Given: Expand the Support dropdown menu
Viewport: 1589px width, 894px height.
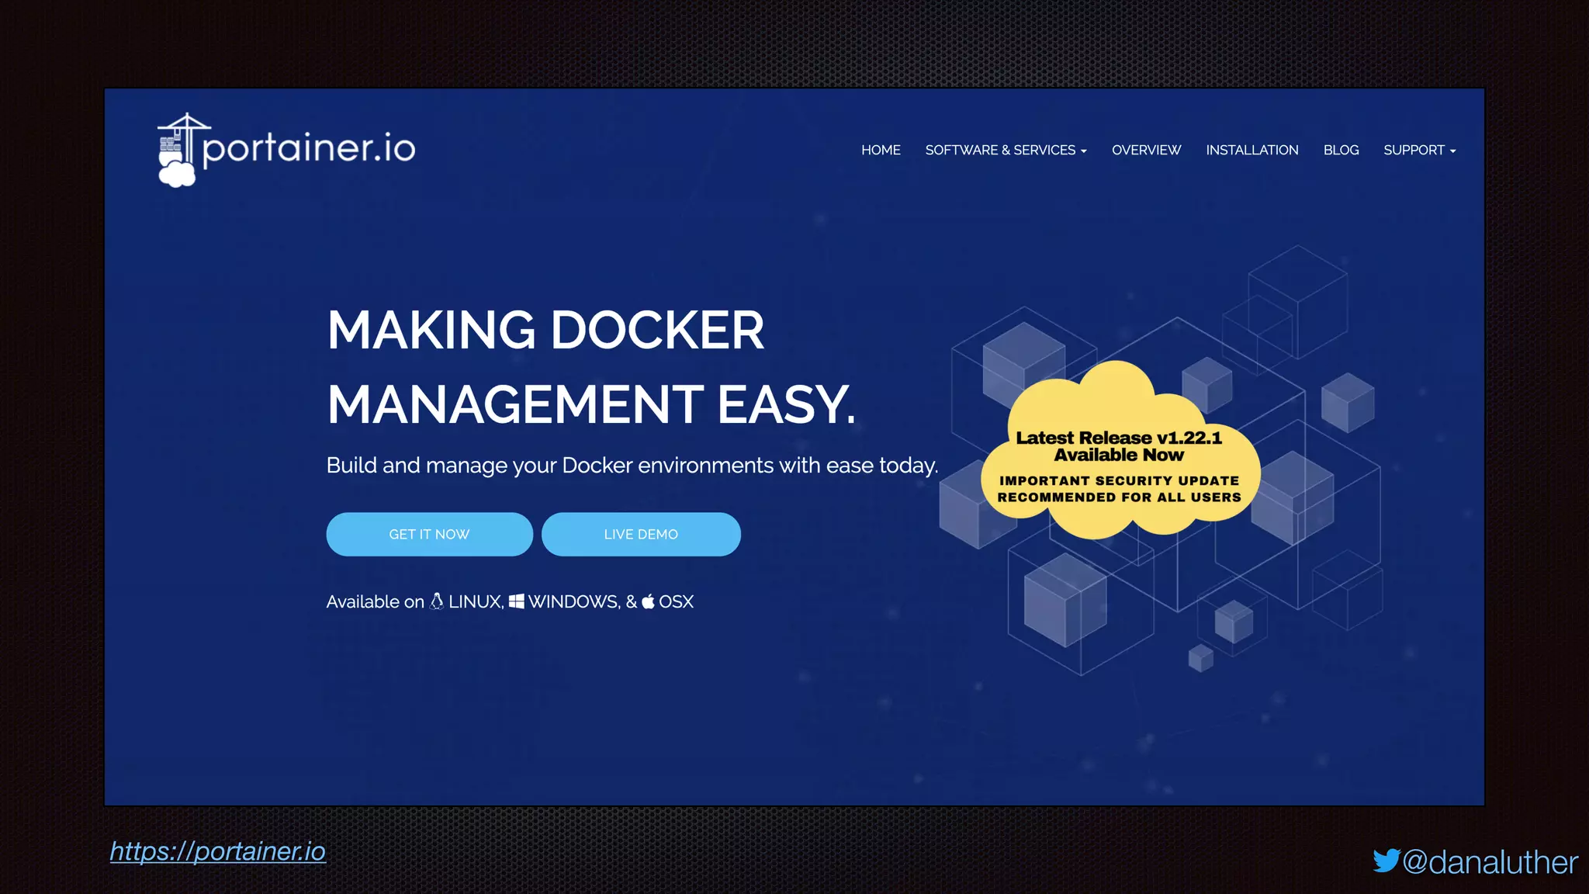Looking at the screenshot, I should coord(1419,150).
